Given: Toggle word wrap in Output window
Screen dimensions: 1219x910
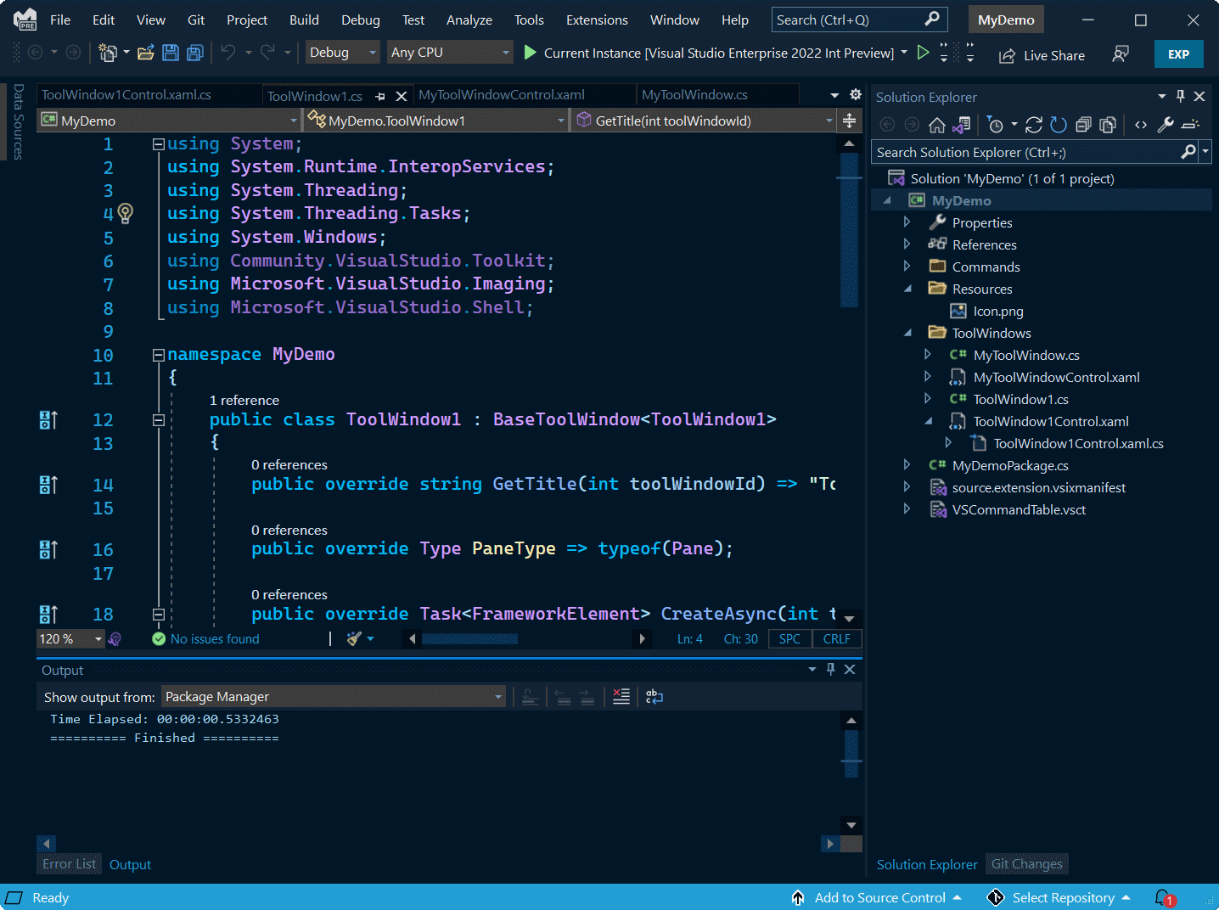Looking at the screenshot, I should point(654,696).
